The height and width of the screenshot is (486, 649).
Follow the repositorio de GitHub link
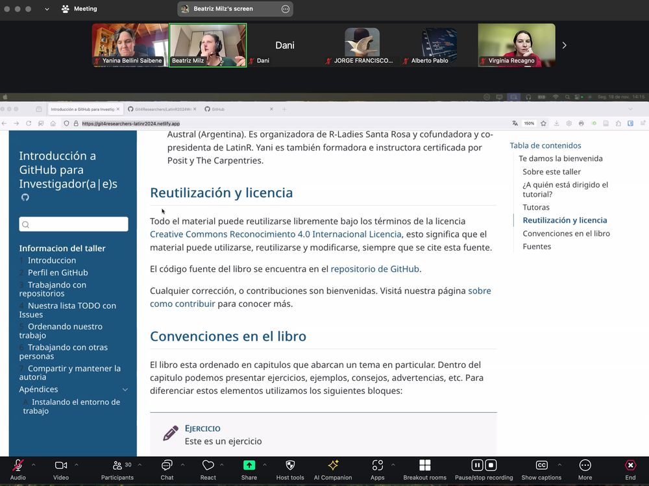(x=375, y=269)
